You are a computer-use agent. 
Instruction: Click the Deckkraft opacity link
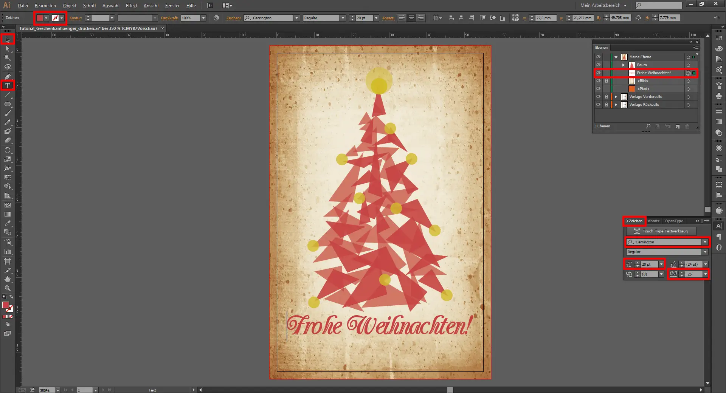point(169,18)
